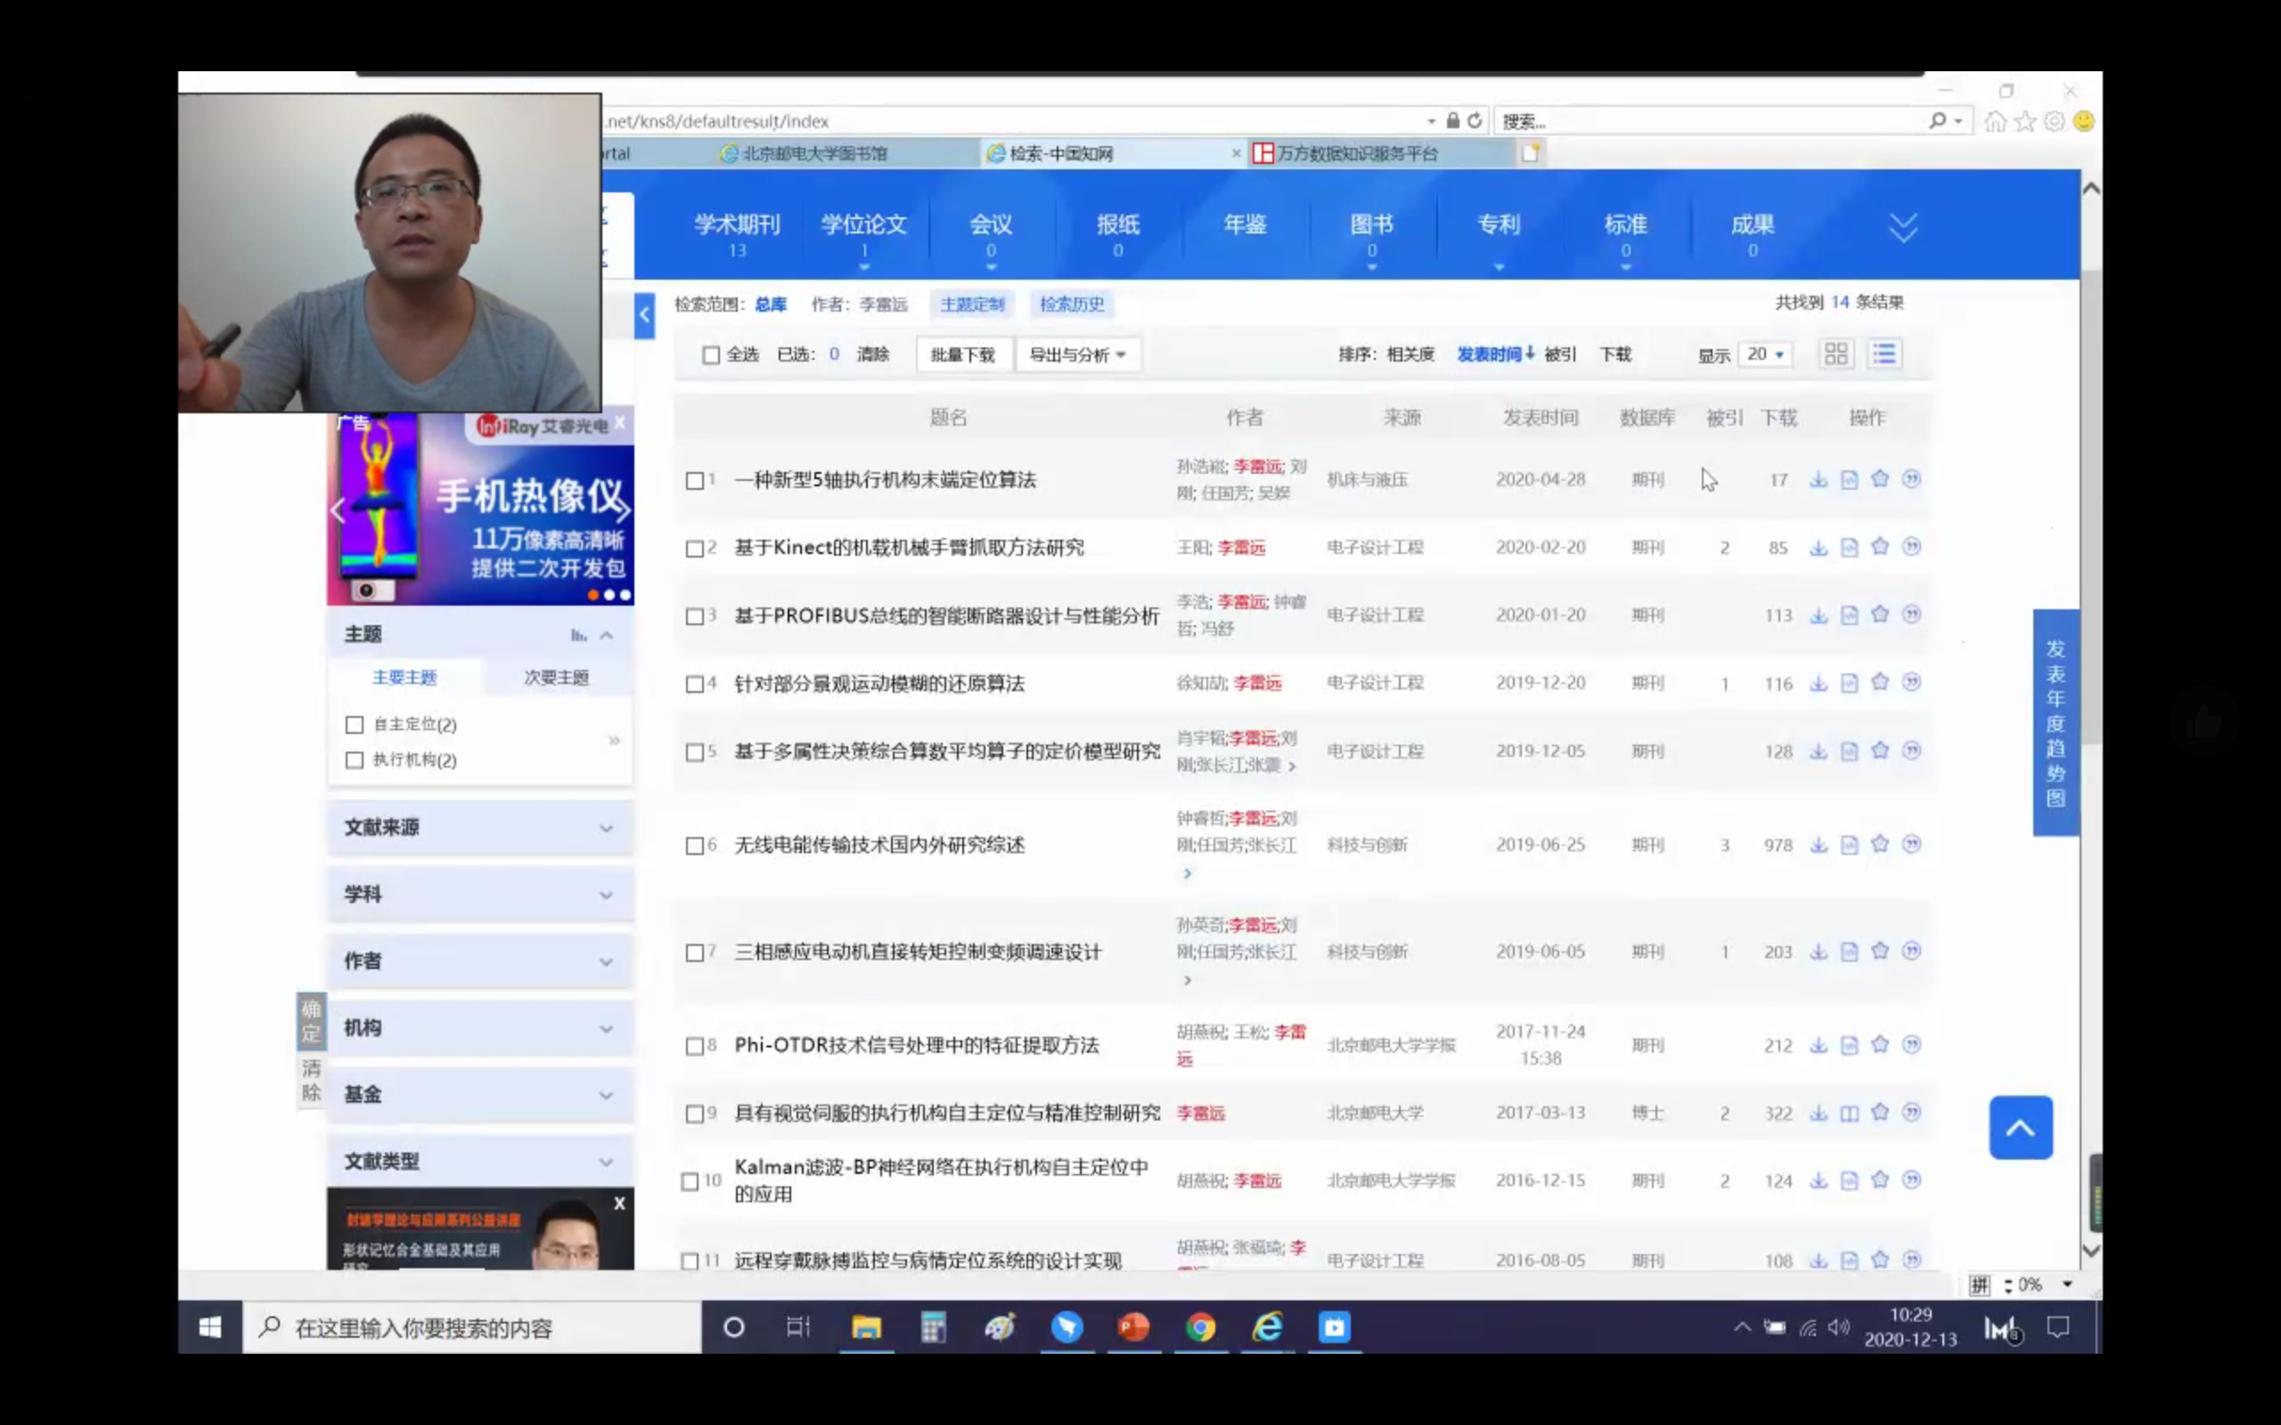The height and width of the screenshot is (1425, 2281).
Task: Collapse the left sidebar with blue arrow
Action: point(645,314)
